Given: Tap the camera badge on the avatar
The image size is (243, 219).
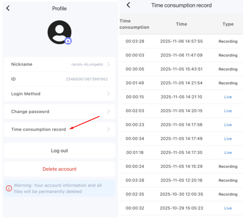Looking at the screenshot, I should pyautogui.click(x=68, y=41).
